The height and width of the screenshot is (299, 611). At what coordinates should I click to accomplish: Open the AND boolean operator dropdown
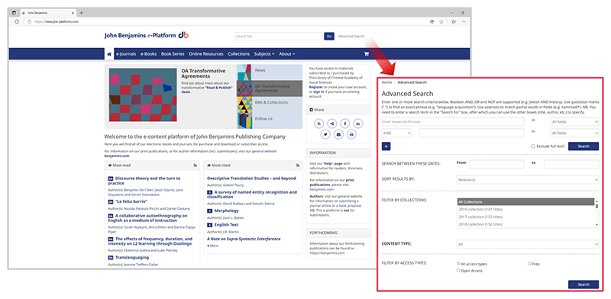pyautogui.click(x=396, y=133)
